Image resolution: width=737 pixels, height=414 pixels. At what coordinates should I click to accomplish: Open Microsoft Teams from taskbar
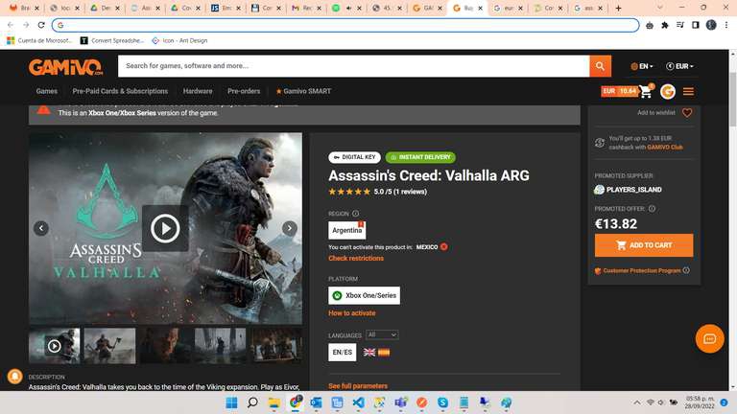point(400,402)
